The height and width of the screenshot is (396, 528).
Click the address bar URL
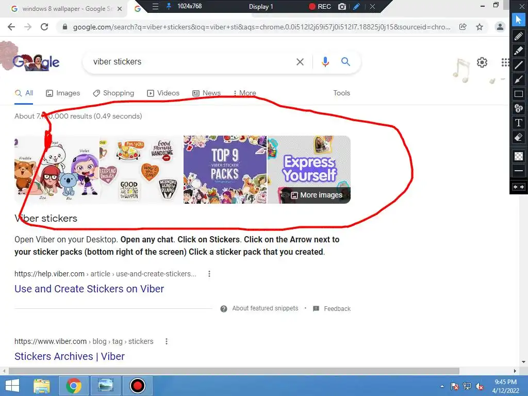[261, 27]
